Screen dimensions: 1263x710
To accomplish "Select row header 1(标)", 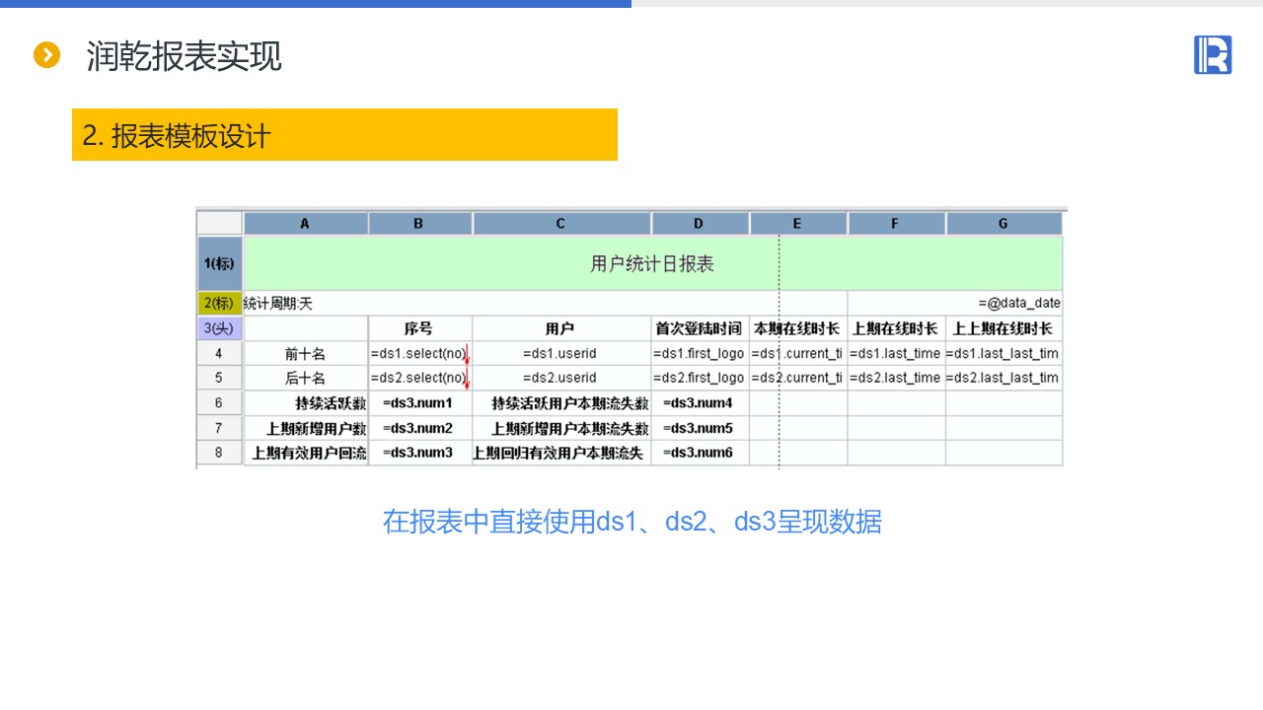I will coord(219,263).
